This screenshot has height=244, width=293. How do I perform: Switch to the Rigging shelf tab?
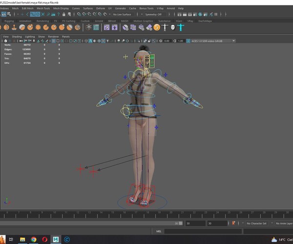click(9, 21)
